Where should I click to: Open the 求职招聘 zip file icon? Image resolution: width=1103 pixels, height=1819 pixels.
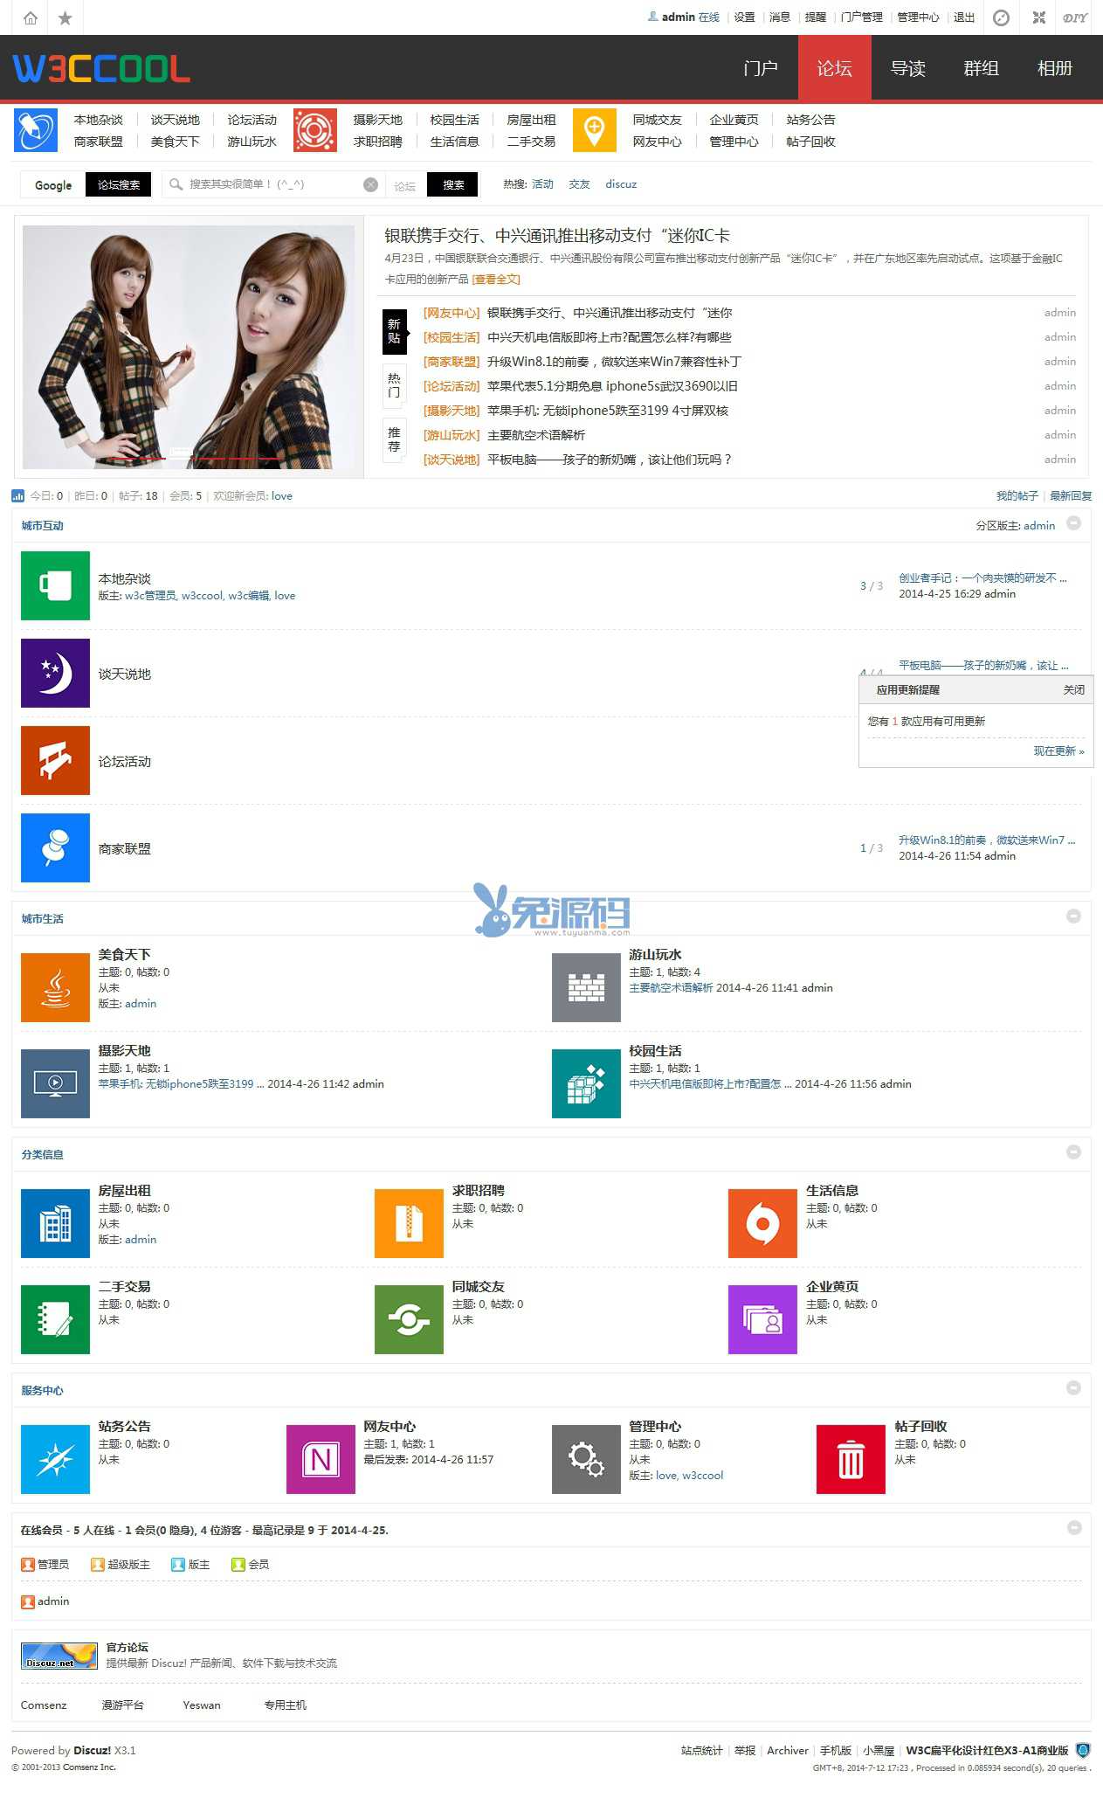tap(409, 1223)
